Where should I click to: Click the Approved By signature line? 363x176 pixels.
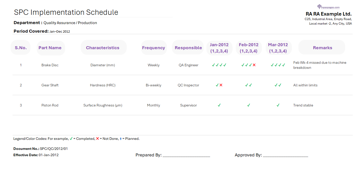[x=285, y=155]
